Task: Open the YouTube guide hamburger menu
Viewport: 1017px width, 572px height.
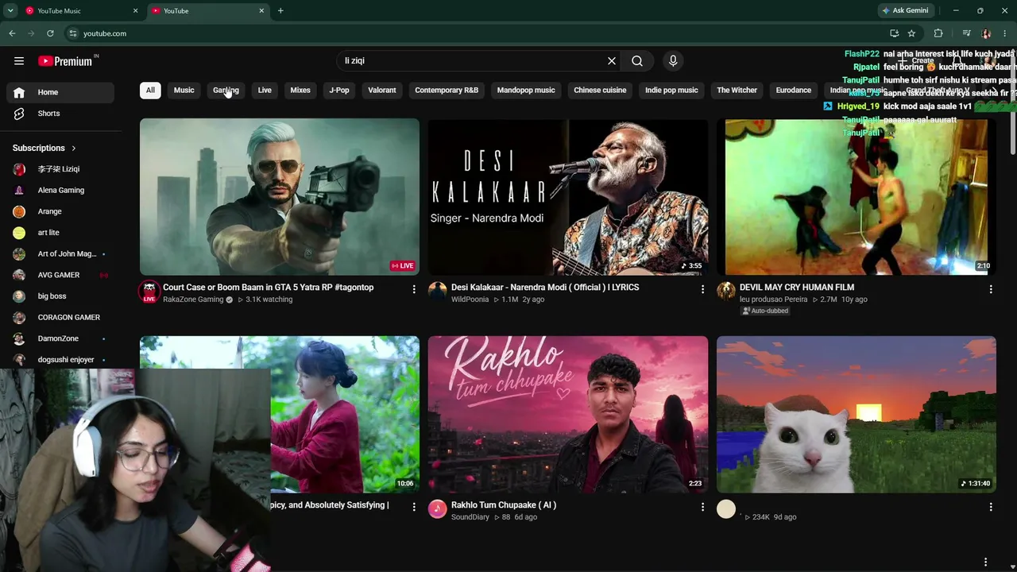Action: (19, 61)
